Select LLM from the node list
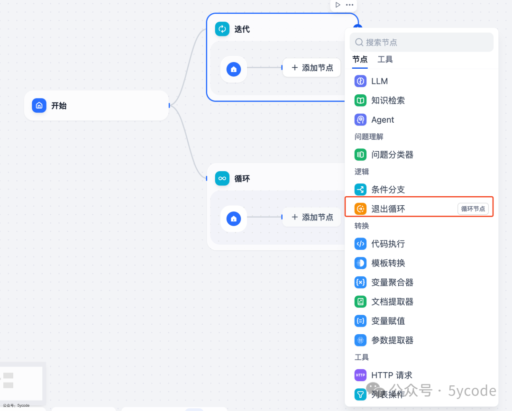 (x=421, y=81)
